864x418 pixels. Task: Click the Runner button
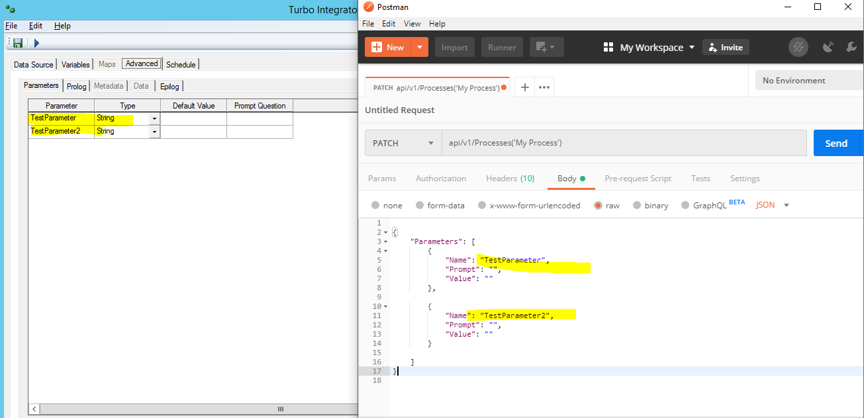tap(502, 47)
